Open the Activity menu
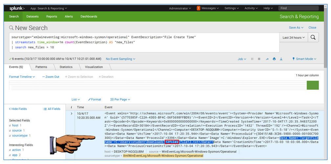331x164 pixels. click(x=251, y=8)
